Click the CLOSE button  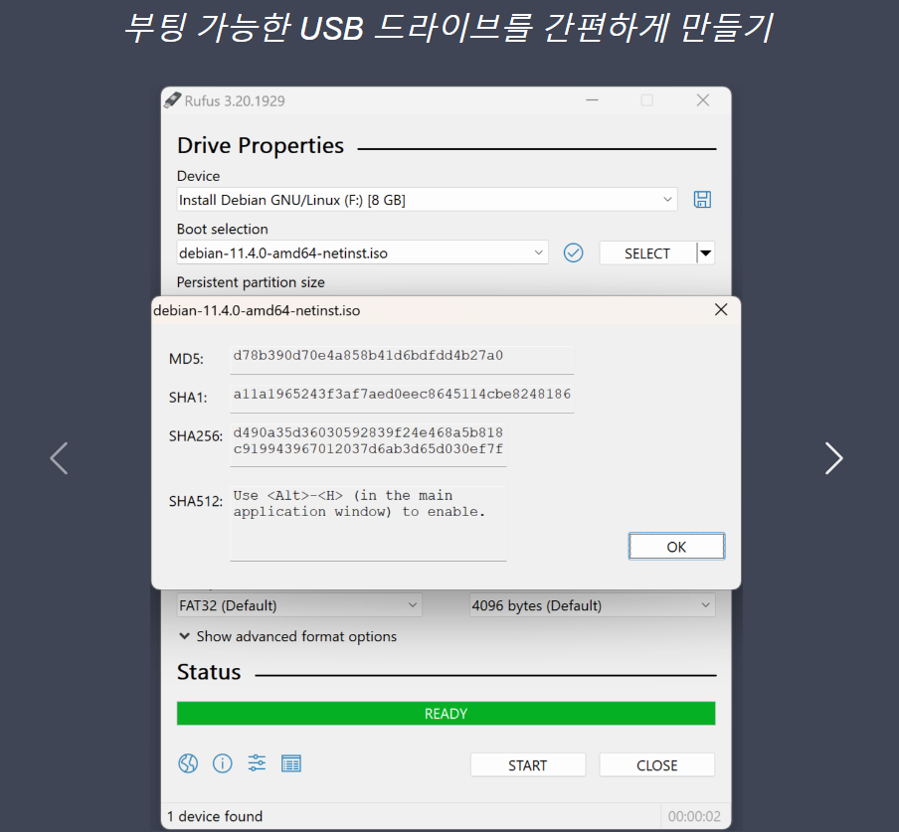[657, 765]
